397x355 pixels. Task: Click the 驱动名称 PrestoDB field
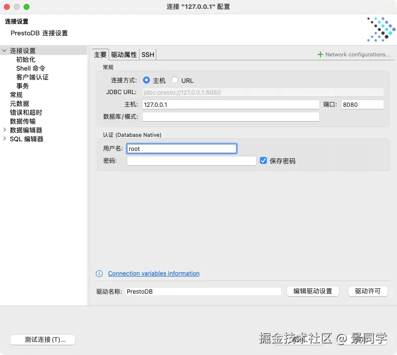point(203,291)
